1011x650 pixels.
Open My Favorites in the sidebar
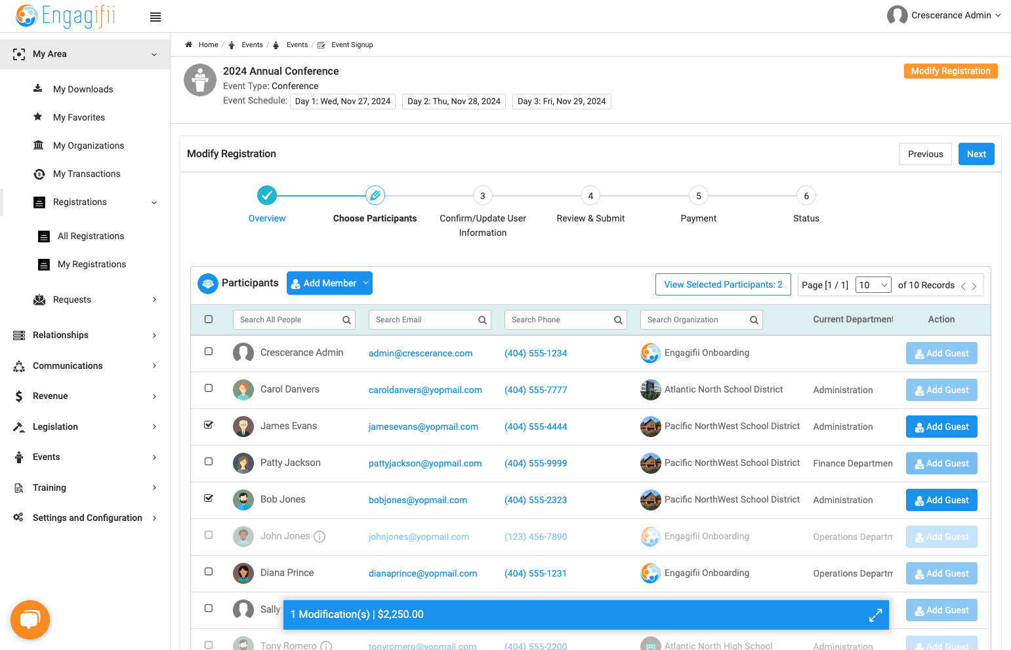79,117
